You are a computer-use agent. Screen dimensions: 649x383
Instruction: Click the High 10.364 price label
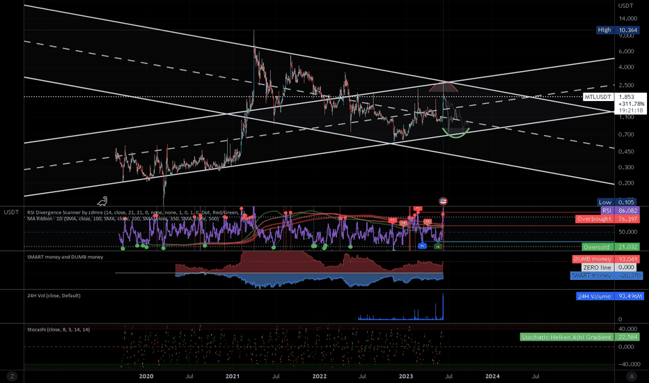tap(618, 30)
